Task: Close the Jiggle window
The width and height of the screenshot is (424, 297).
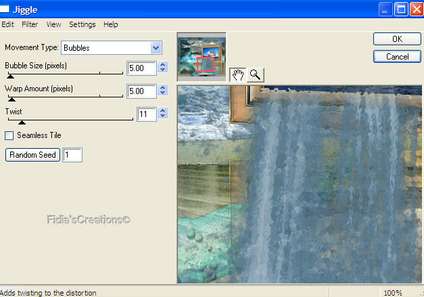Action: point(417,9)
